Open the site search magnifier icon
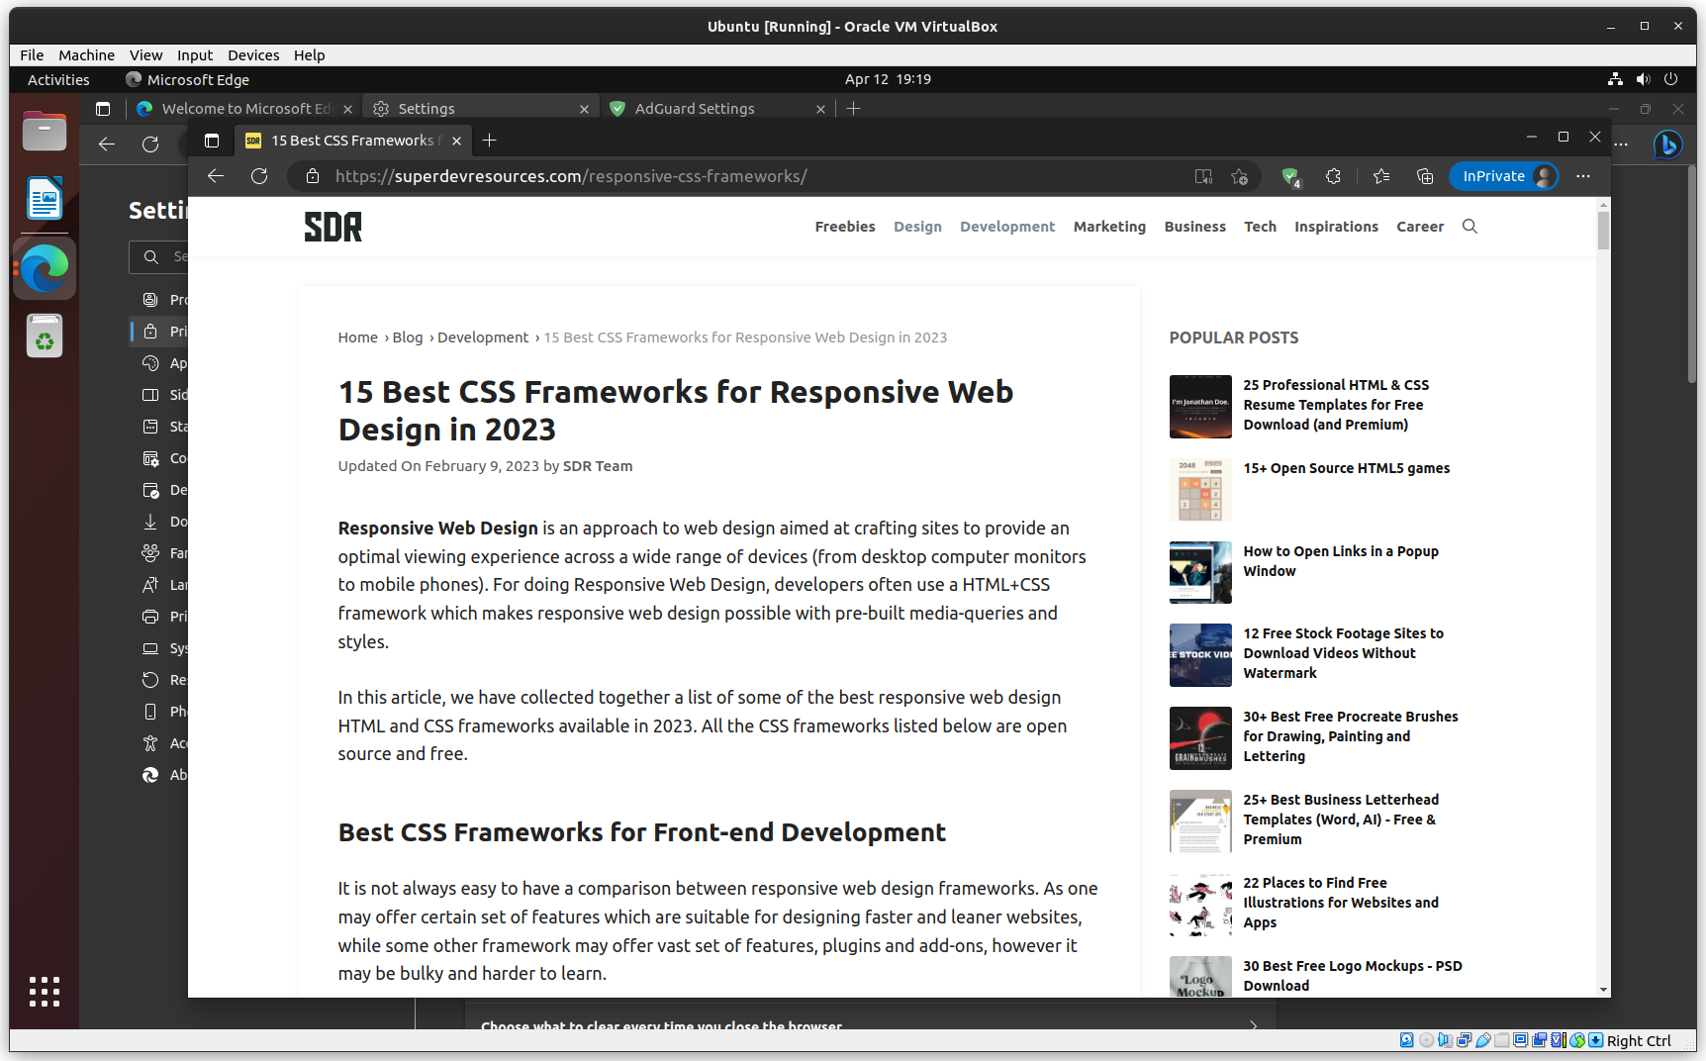The width and height of the screenshot is (1706, 1061). click(x=1469, y=226)
